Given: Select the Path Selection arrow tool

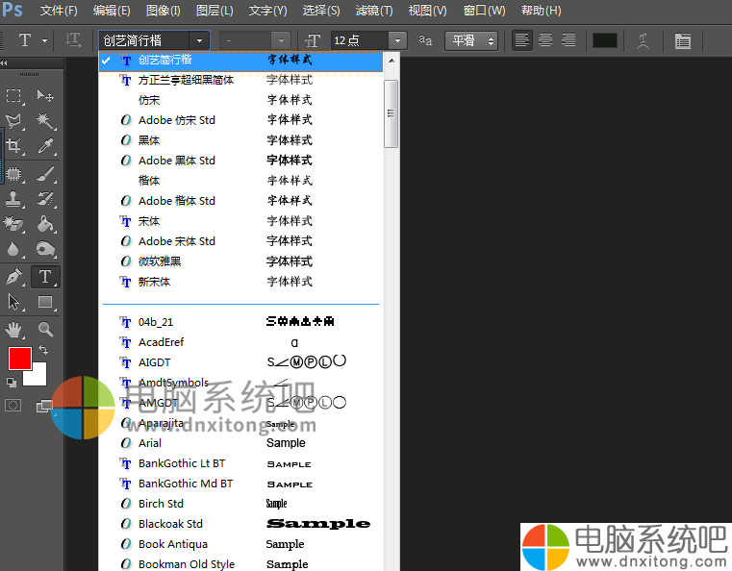Looking at the screenshot, I should coord(13,302).
